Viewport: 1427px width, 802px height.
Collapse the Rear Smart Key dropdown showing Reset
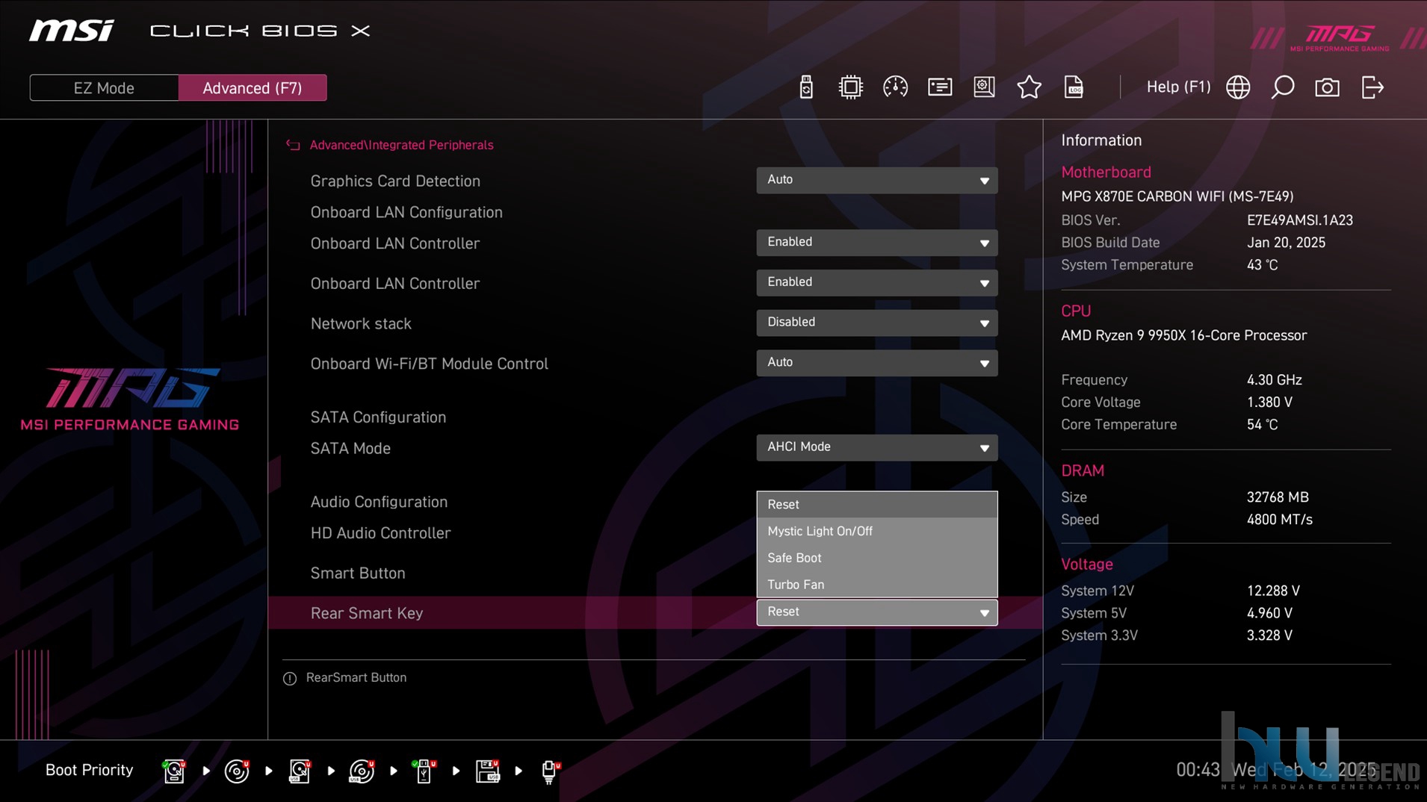[x=876, y=612]
